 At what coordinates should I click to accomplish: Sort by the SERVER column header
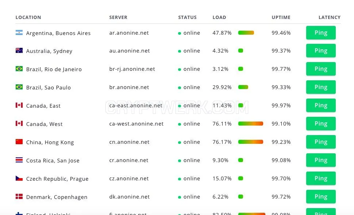pyautogui.click(x=118, y=18)
